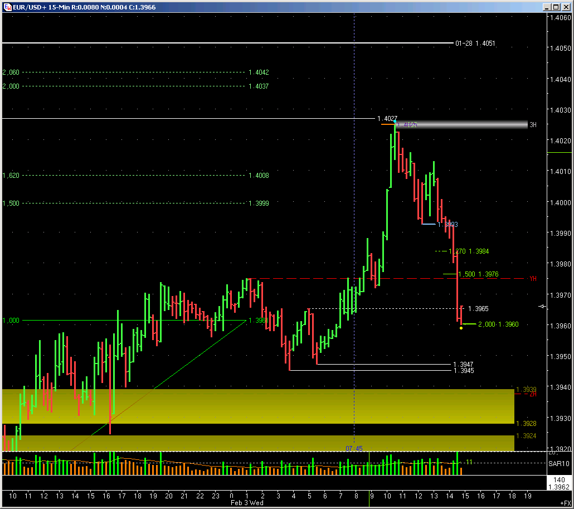Click the 07:45 time cursor label
The width and height of the screenshot is (574, 509).
pyautogui.click(x=354, y=449)
